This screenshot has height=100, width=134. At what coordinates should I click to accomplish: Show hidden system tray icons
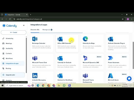110,86
